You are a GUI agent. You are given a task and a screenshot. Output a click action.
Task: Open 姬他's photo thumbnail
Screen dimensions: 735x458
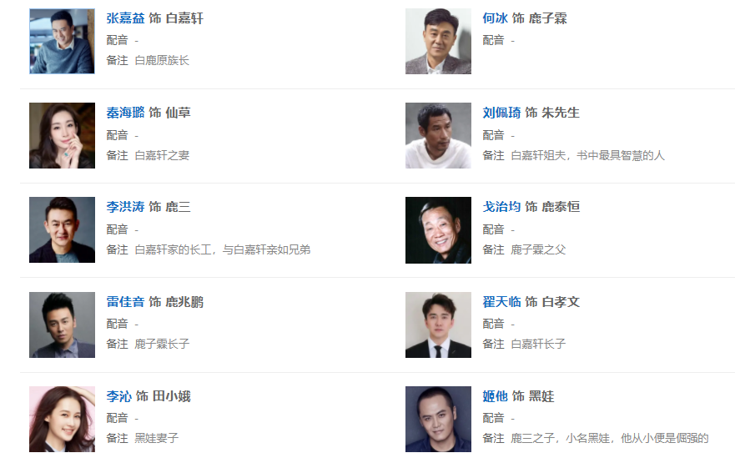(438, 419)
